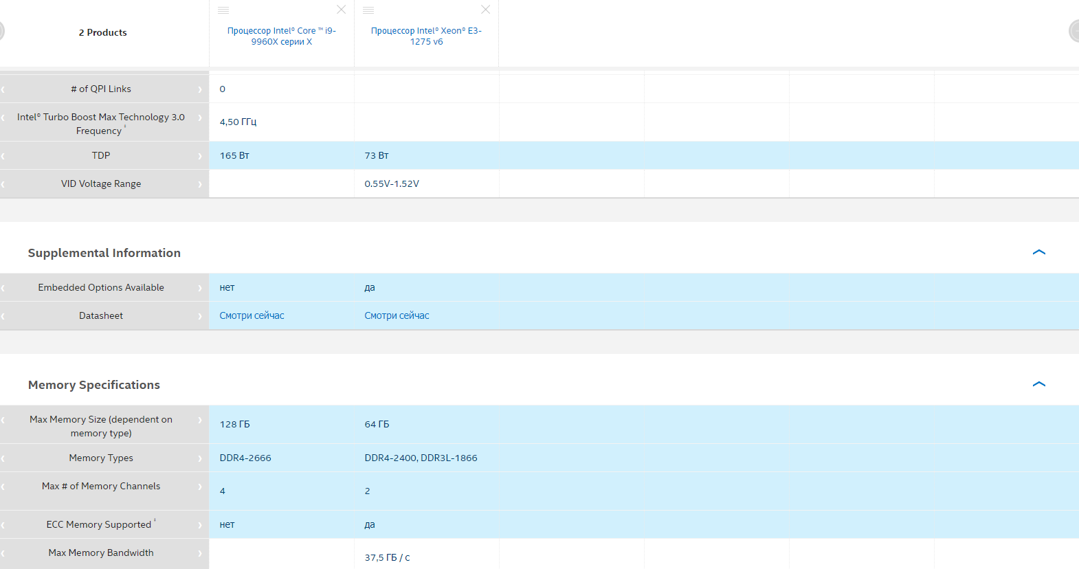Click the DDR4-2400, DDR3L-1866 value
The width and height of the screenshot is (1079, 569).
(x=421, y=458)
